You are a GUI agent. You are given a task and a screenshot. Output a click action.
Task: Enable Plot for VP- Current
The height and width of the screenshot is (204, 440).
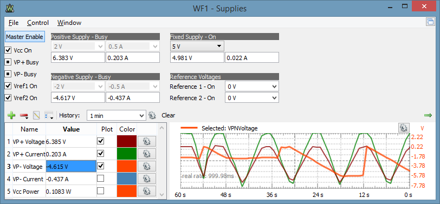[100, 178]
